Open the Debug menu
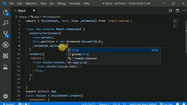Image resolution: width=187 pixels, height=105 pixels. [61, 3]
